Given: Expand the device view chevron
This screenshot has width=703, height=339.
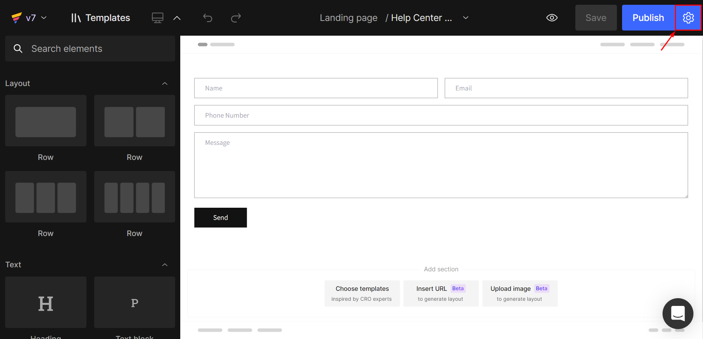Looking at the screenshot, I should [177, 18].
